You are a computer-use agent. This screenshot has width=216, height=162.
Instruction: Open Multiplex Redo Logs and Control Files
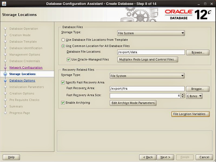tap(148, 60)
